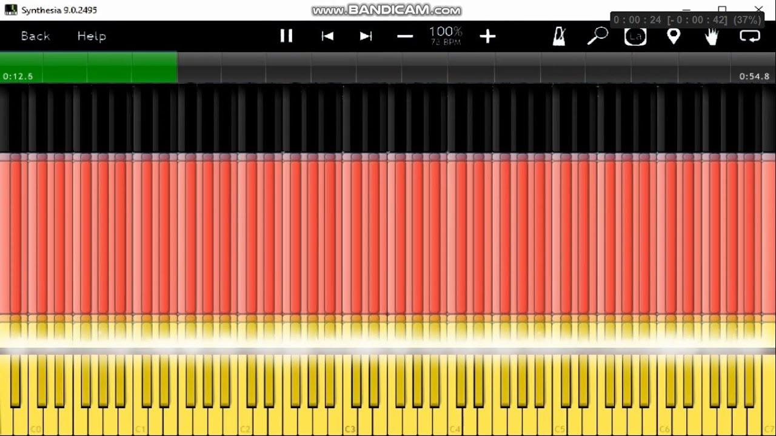Go back using the Back button
776x436 pixels.
pos(35,36)
